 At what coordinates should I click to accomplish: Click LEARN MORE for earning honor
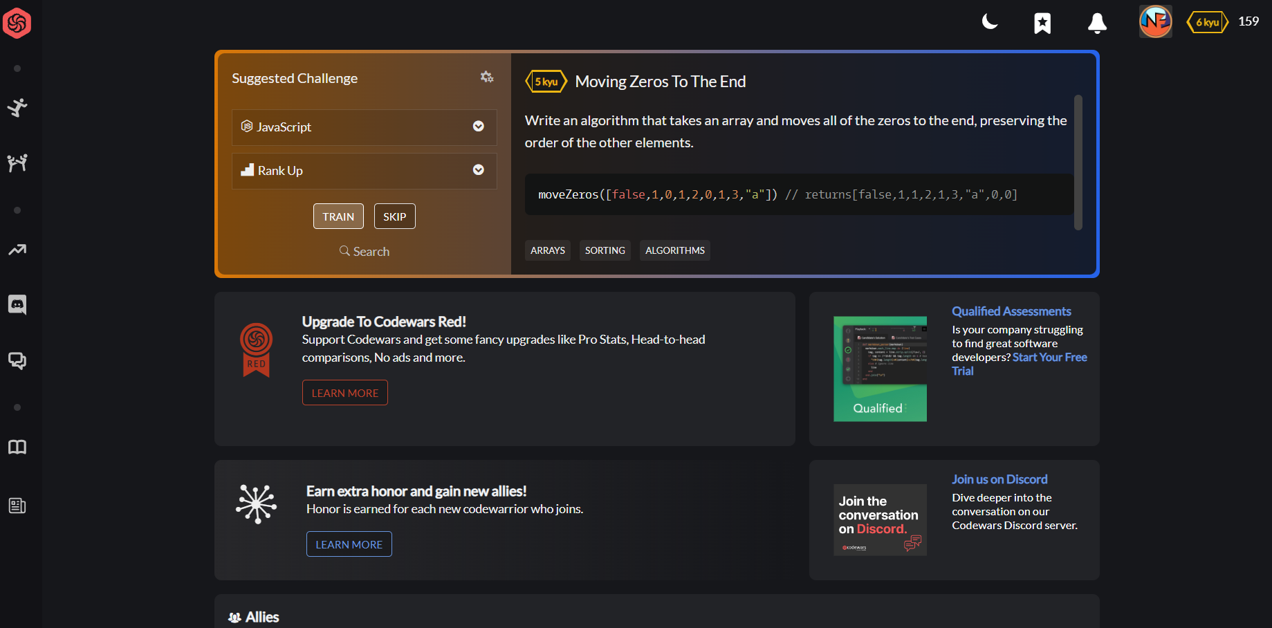coord(349,544)
